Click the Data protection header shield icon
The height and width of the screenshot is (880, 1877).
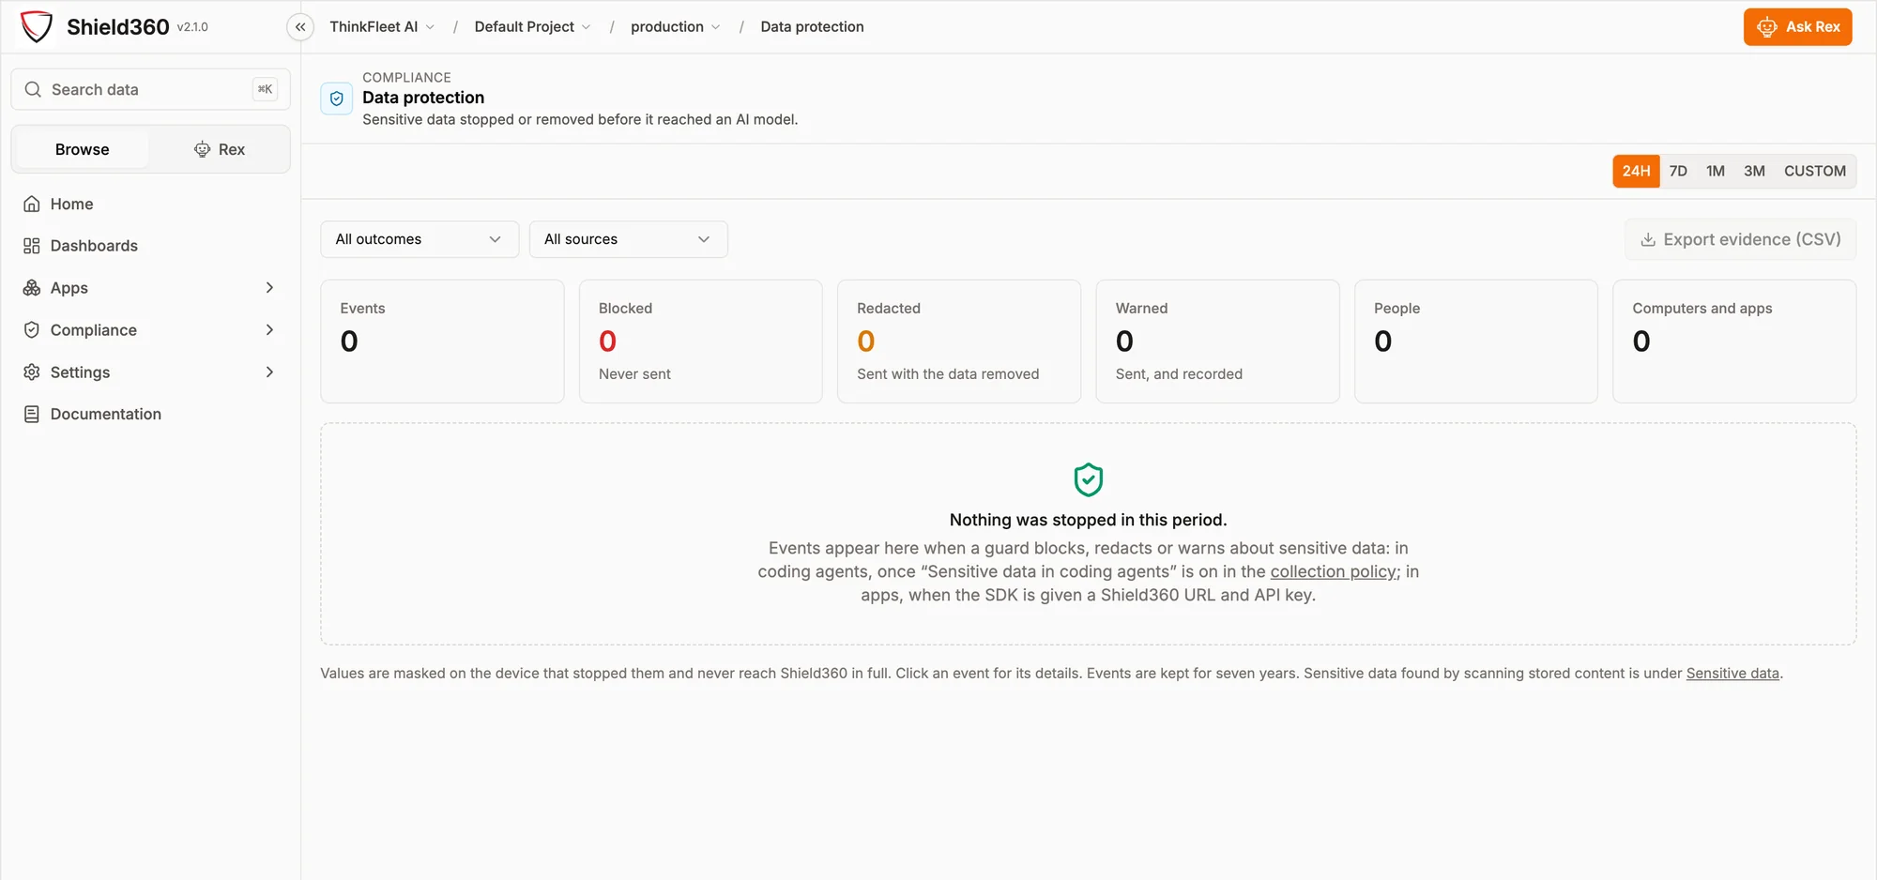[x=337, y=99]
